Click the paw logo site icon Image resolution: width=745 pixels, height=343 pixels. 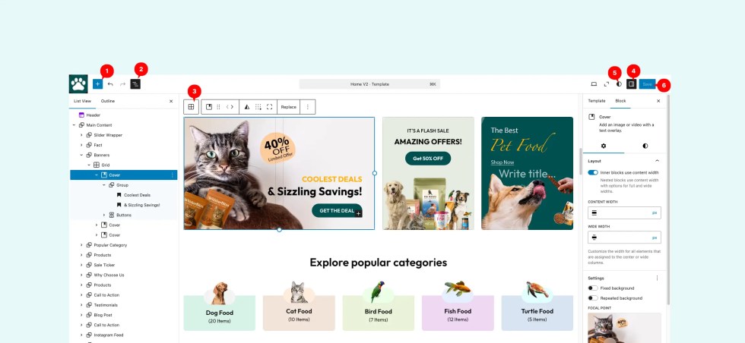tap(78, 84)
